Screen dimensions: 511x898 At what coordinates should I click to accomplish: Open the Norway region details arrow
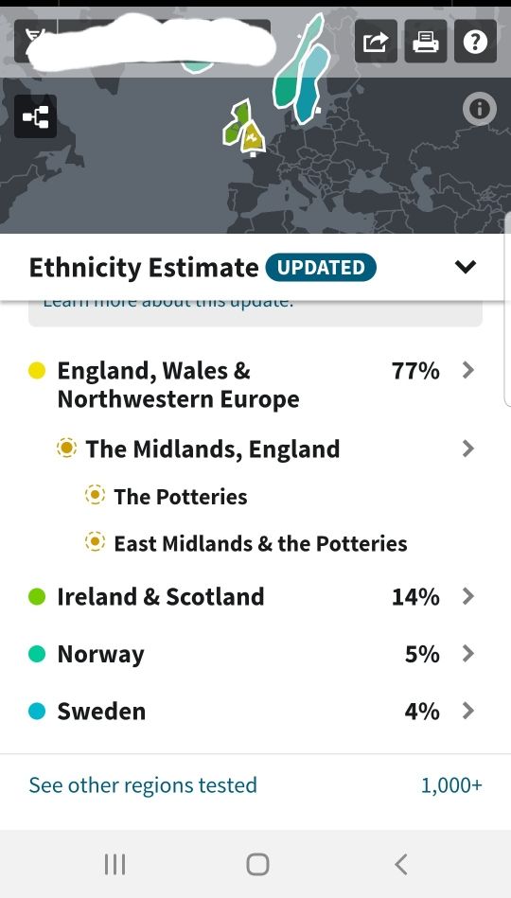(x=468, y=654)
